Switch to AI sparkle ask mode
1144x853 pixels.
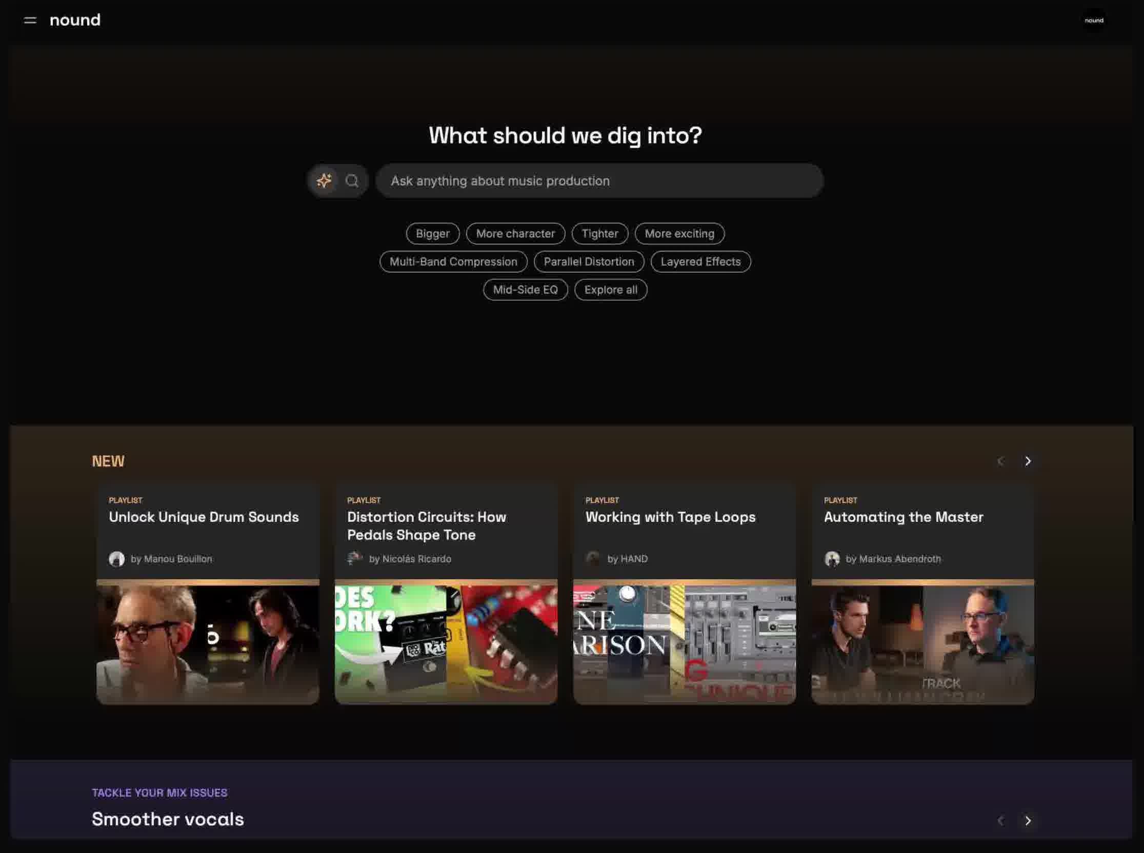pos(324,181)
